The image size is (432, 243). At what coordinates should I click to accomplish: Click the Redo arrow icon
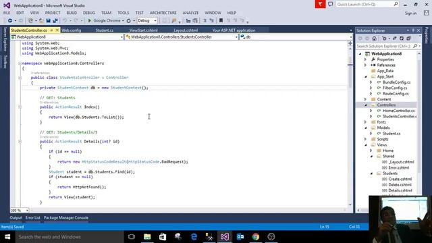pos(76,21)
